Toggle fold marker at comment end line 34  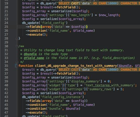[x=17, y=62]
